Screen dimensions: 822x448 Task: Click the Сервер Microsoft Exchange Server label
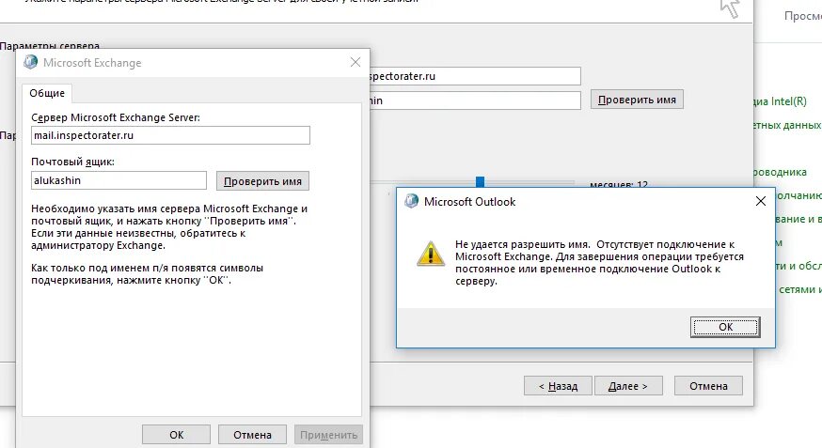(116, 117)
